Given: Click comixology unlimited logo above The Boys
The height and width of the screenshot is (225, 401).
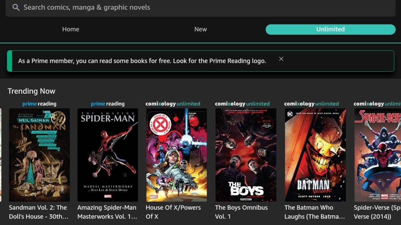Looking at the screenshot, I should (x=242, y=104).
